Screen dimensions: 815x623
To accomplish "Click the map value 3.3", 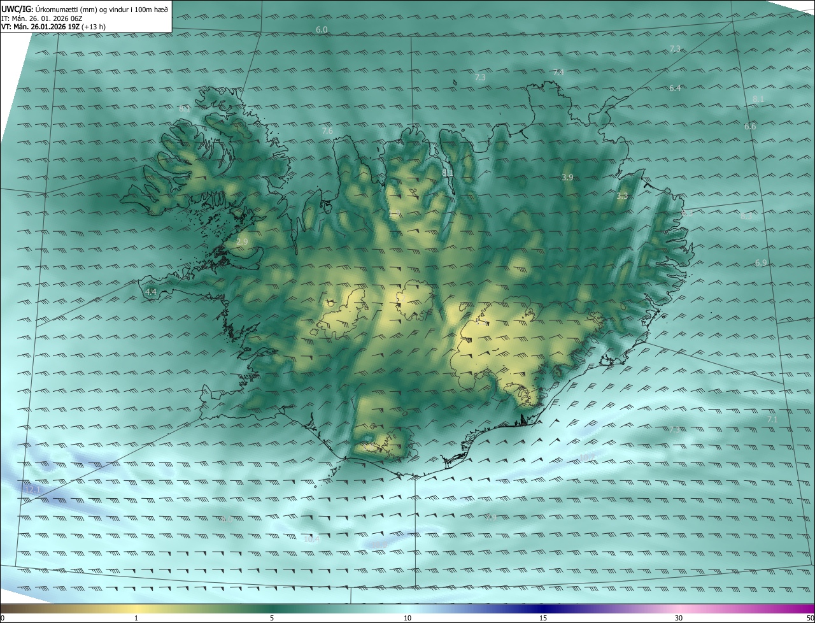I will pyautogui.click(x=622, y=196).
